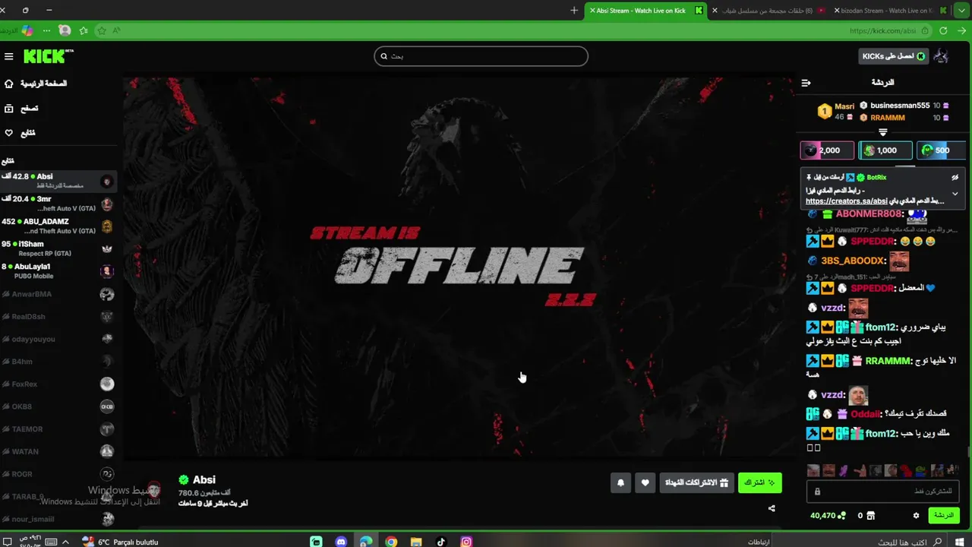Click the 40,470 KICKs balance

828,515
